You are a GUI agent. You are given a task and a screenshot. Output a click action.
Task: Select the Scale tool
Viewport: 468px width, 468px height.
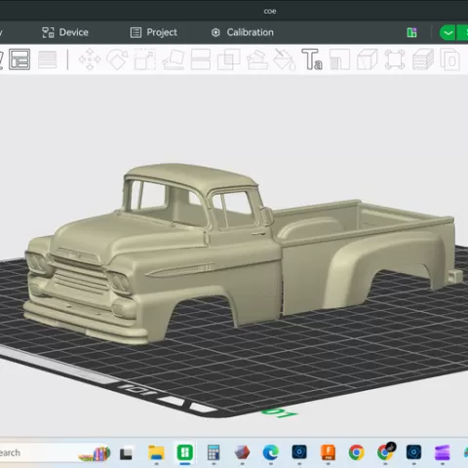(145, 59)
